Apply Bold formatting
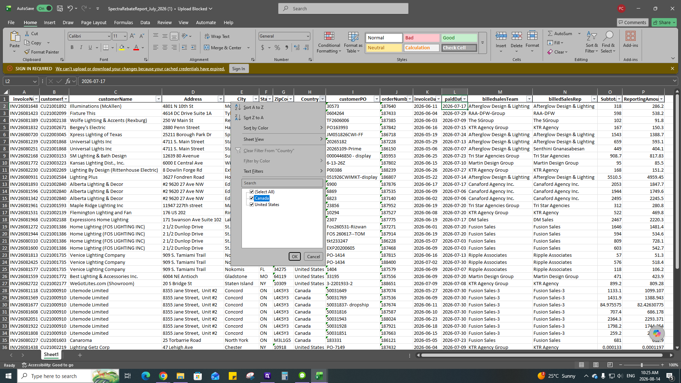This screenshot has height=383, width=681. (72, 48)
